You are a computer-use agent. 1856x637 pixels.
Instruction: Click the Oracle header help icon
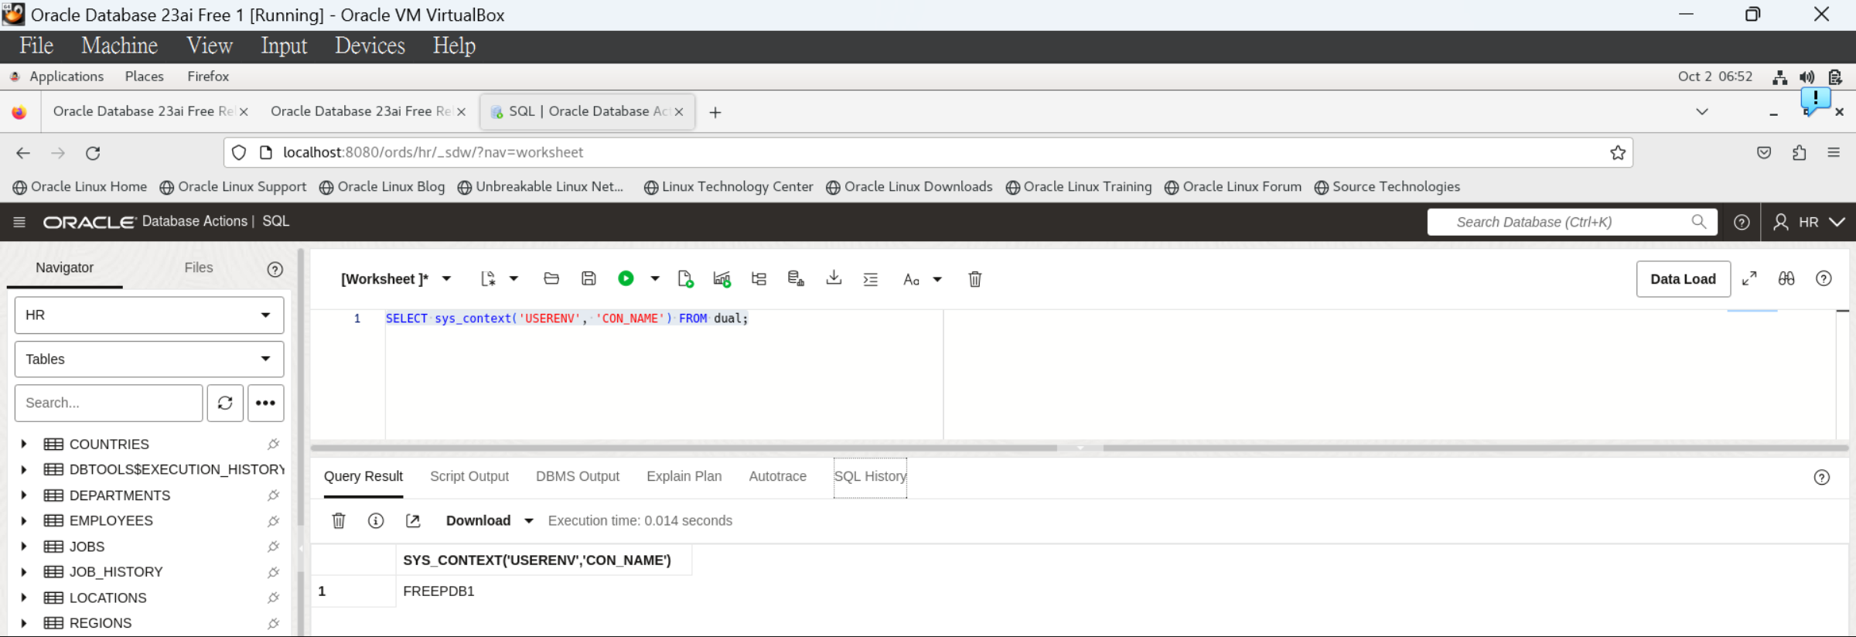1742,222
